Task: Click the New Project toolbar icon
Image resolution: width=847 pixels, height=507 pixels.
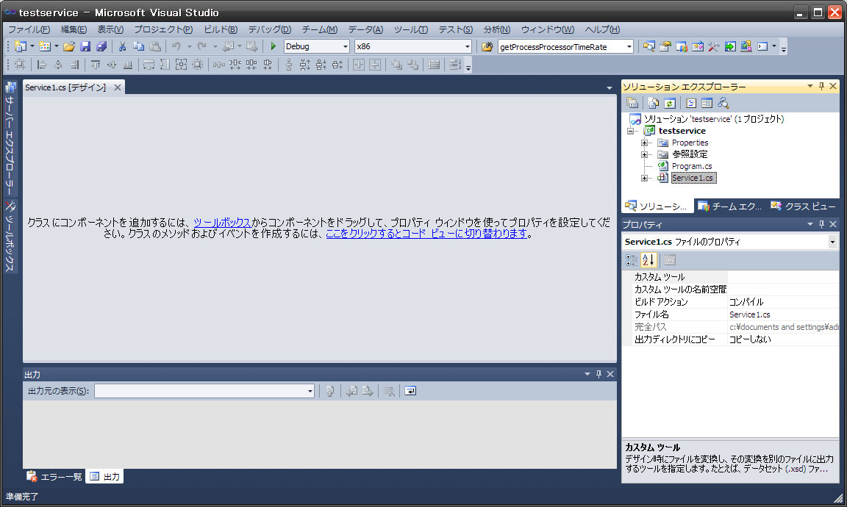Action: coord(21,46)
